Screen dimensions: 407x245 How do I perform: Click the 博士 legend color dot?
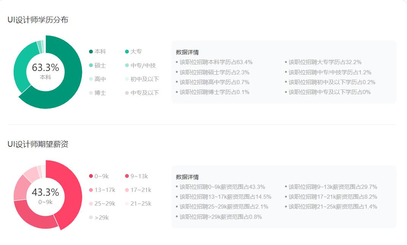[x=91, y=93]
